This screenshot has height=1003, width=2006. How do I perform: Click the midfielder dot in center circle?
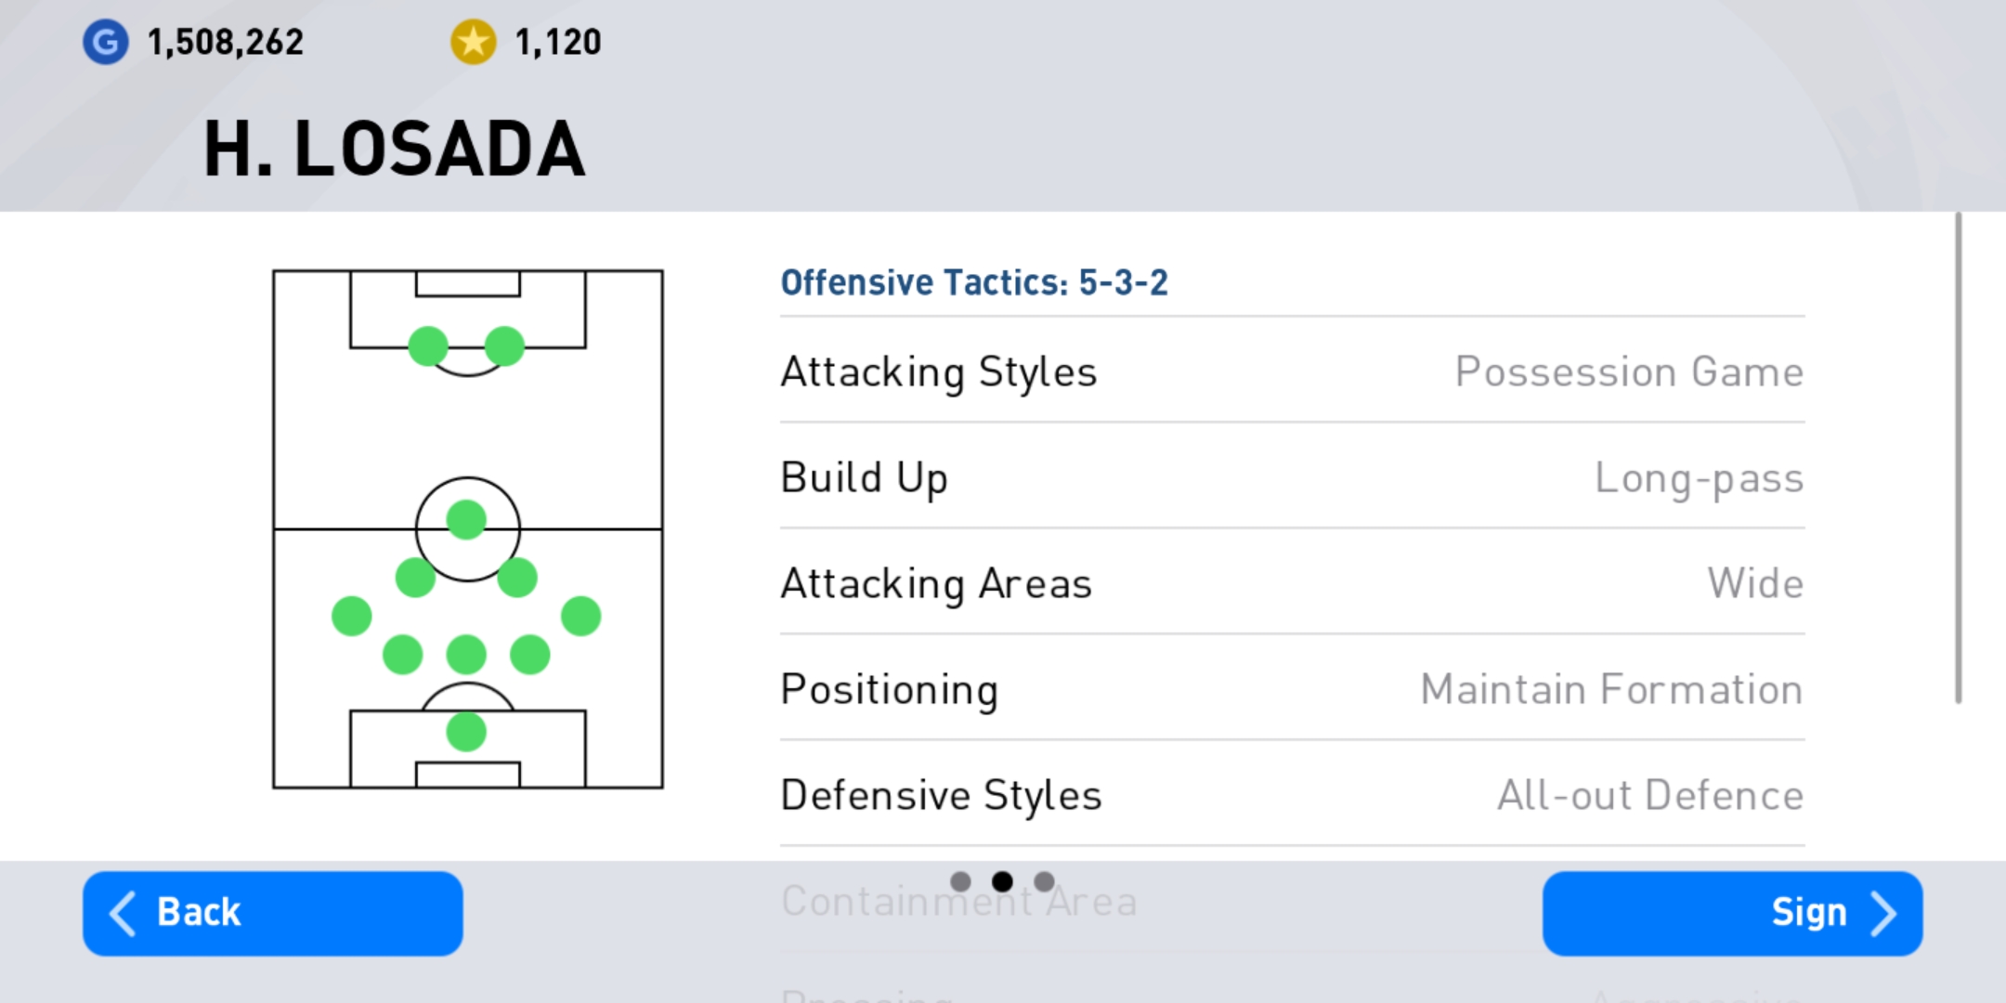pyautogui.click(x=466, y=519)
